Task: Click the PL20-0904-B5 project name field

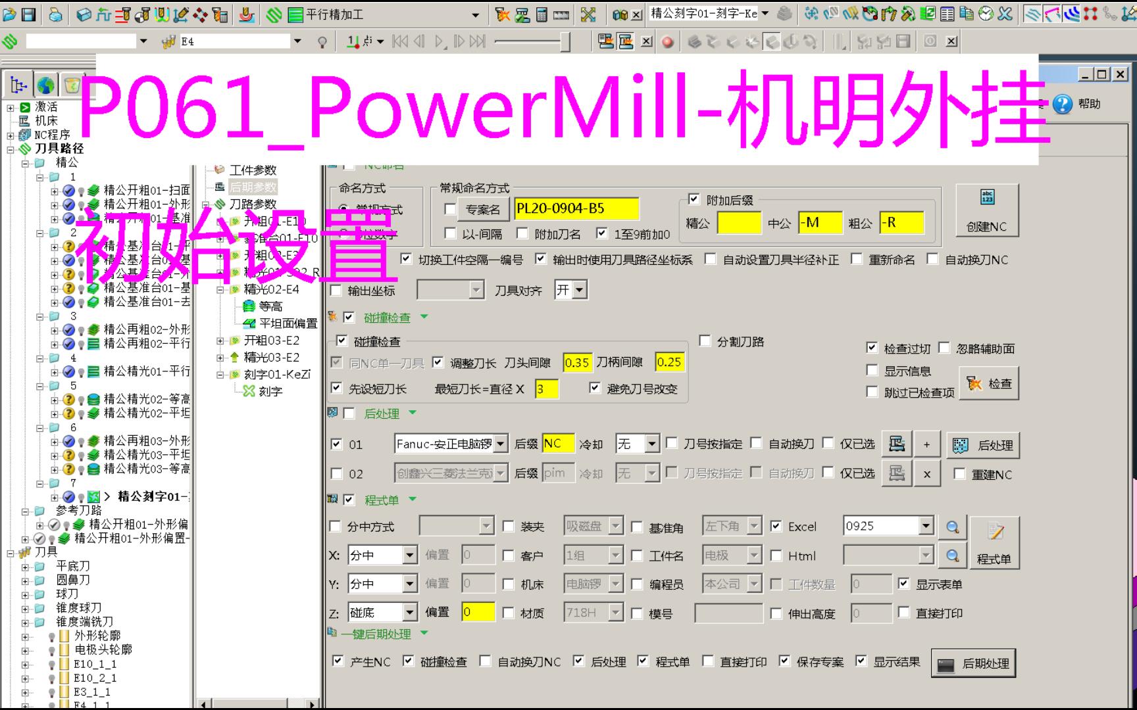Action: (576, 208)
